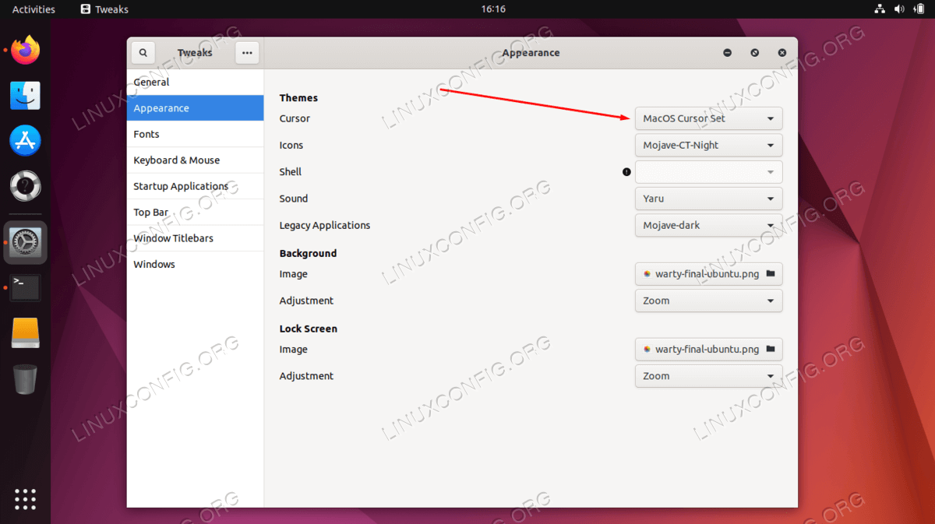Open the Background Adjustment dropdown
This screenshot has height=524, width=935.
click(x=709, y=301)
